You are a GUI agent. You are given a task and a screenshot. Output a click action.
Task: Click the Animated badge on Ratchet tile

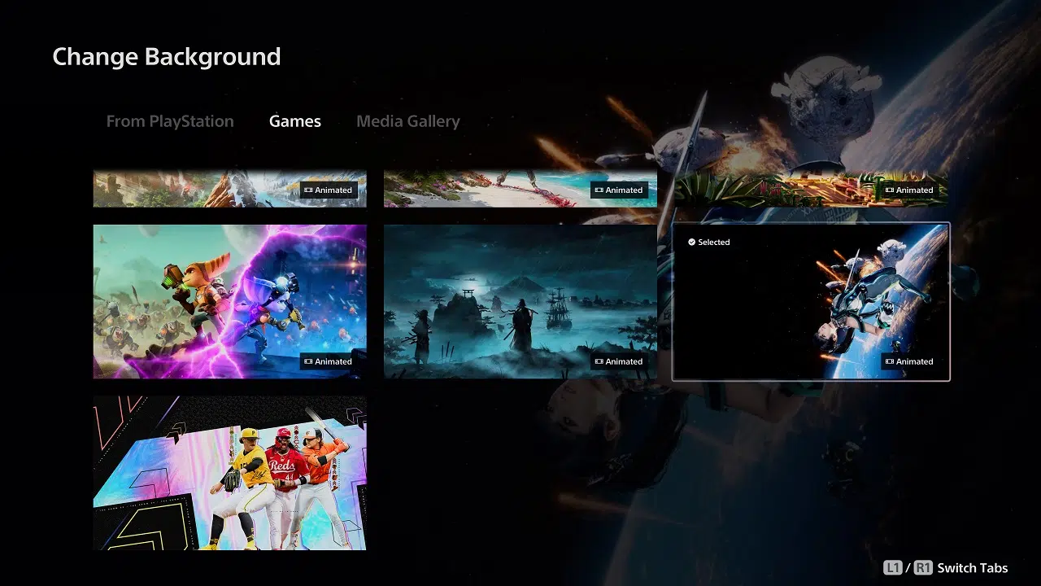tap(328, 361)
